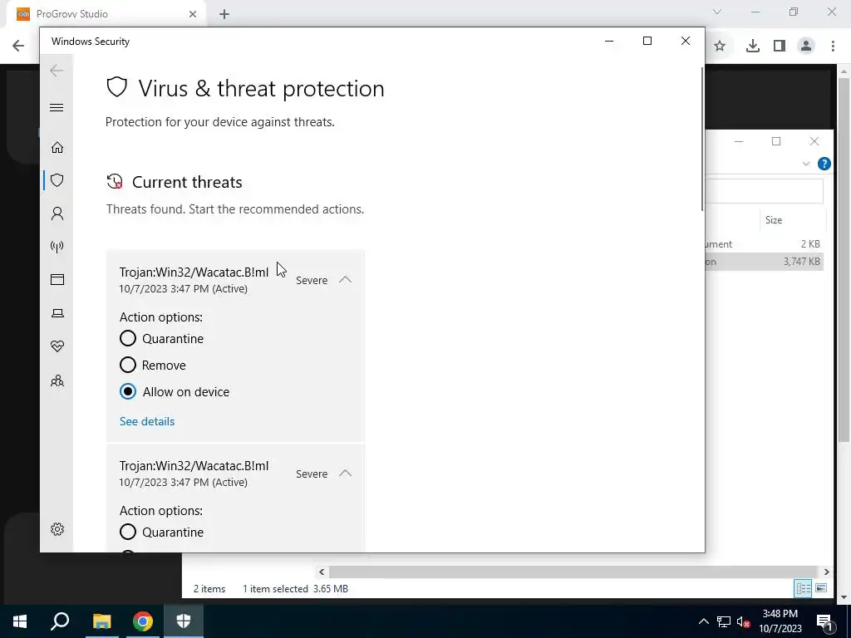
Task: Open taskbar search
Action: (x=60, y=621)
